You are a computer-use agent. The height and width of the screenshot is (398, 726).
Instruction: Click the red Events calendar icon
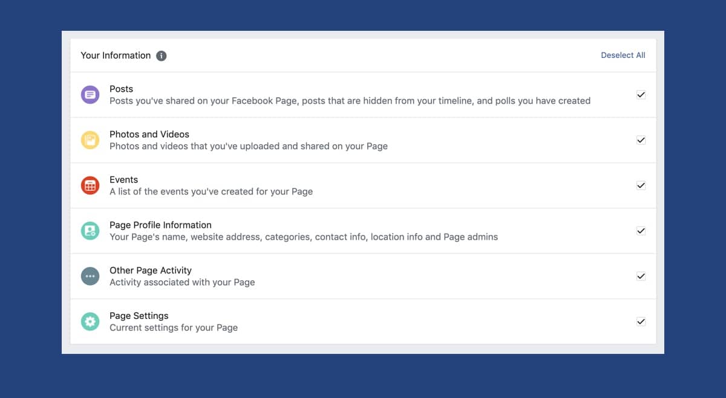[90, 185]
